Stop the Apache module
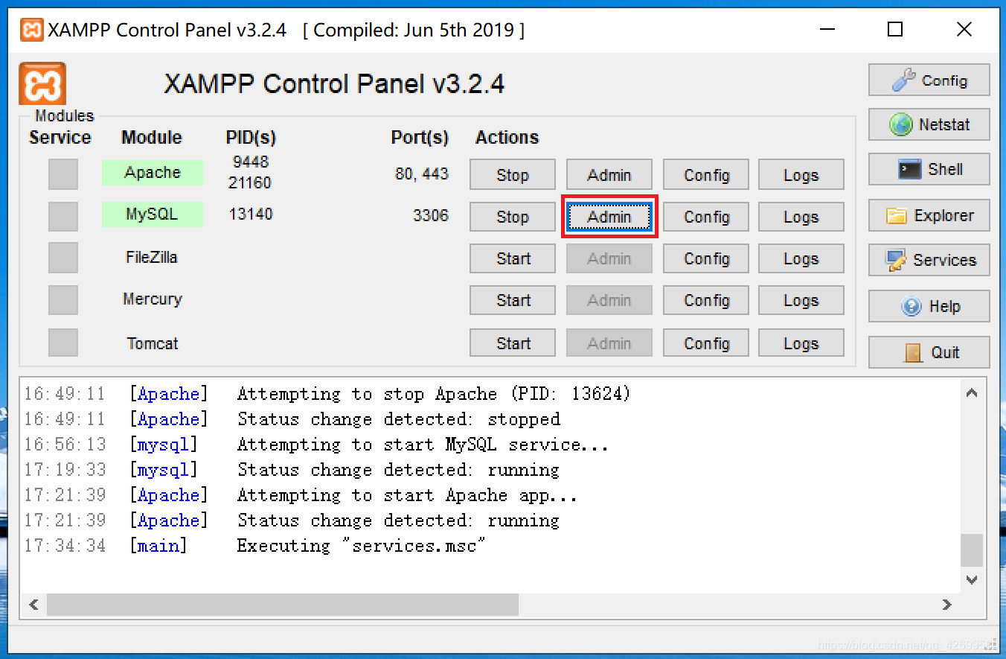This screenshot has height=659, width=1006. pos(513,175)
